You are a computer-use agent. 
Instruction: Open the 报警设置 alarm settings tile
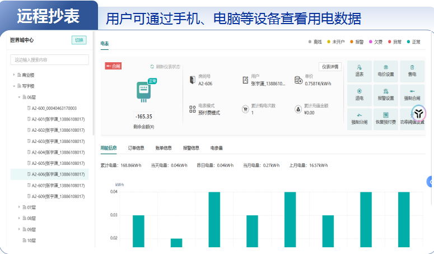coord(386,95)
